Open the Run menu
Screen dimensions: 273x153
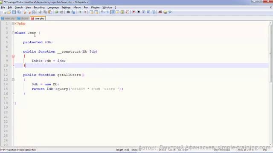pos(86,8)
